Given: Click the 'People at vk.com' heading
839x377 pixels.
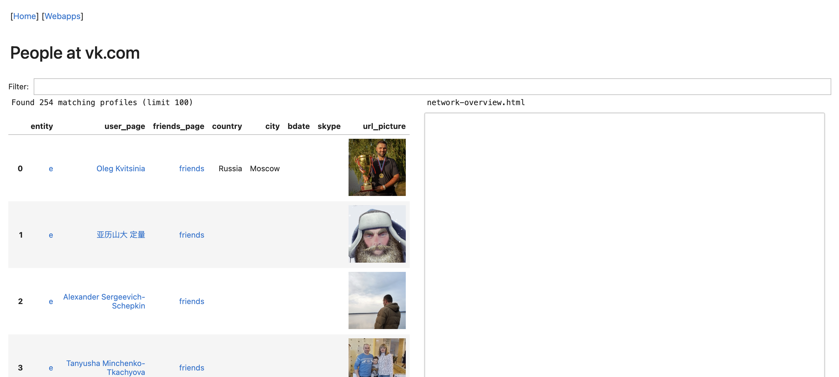Looking at the screenshot, I should pyautogui.click(x=75, y=53).
